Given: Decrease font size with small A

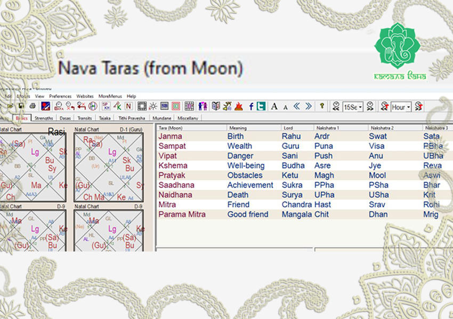Looking at the screenshot, I should pyautogui.click(x=285, y=107).
